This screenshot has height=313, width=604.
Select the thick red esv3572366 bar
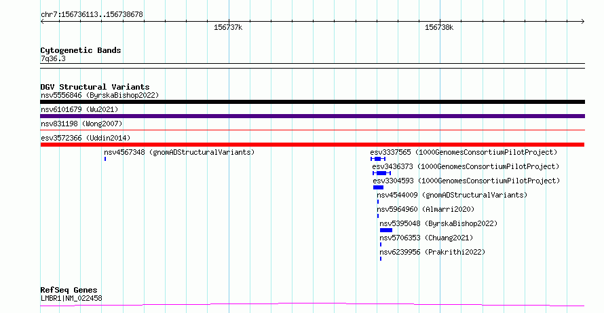point(312,145)
